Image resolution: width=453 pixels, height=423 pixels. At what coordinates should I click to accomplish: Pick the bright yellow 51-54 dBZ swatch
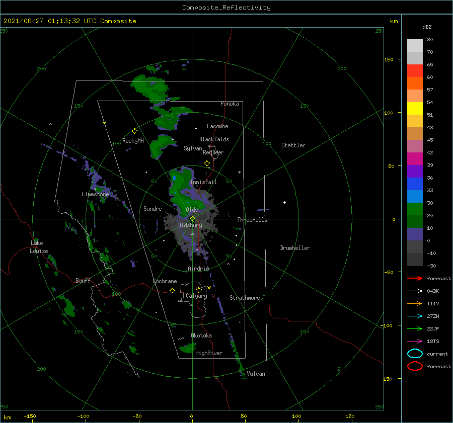(415, 108)
